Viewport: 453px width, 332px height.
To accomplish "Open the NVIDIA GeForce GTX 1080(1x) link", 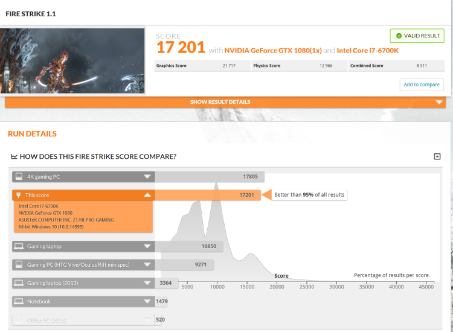I will pos(273,51).
